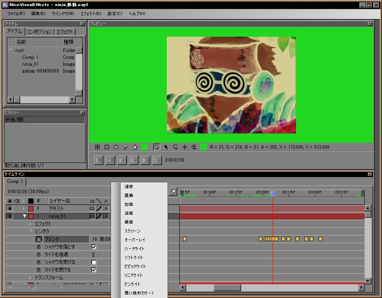
Task: Click the ライトを透過 value 0
Action: click(93, 254)
